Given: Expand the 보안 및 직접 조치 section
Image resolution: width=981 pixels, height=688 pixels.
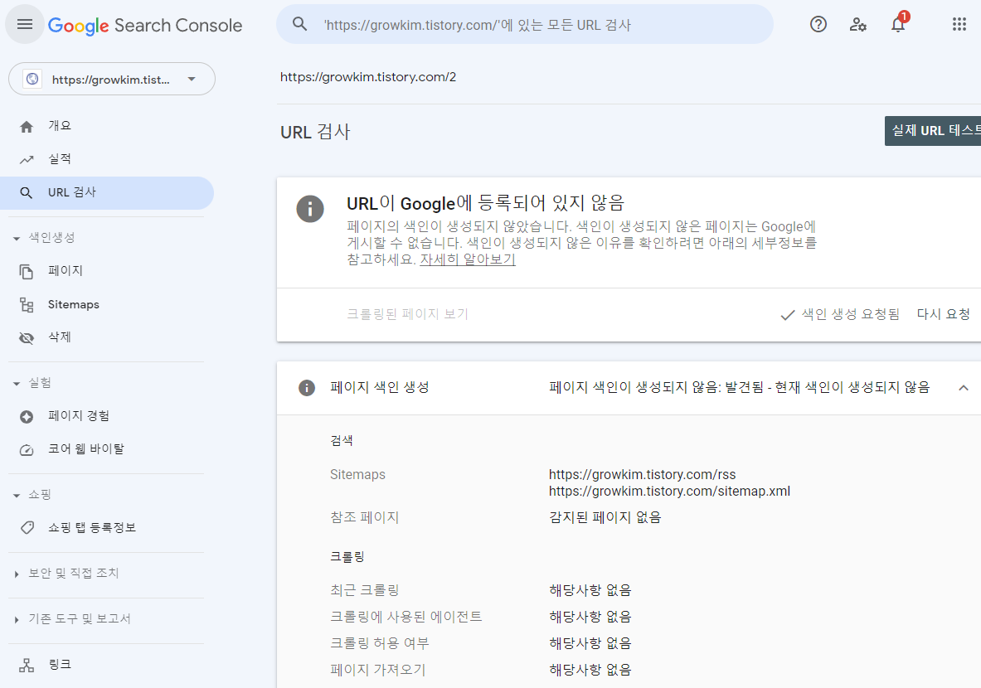Looking at the screenshot, I should [x=17, y=574].
